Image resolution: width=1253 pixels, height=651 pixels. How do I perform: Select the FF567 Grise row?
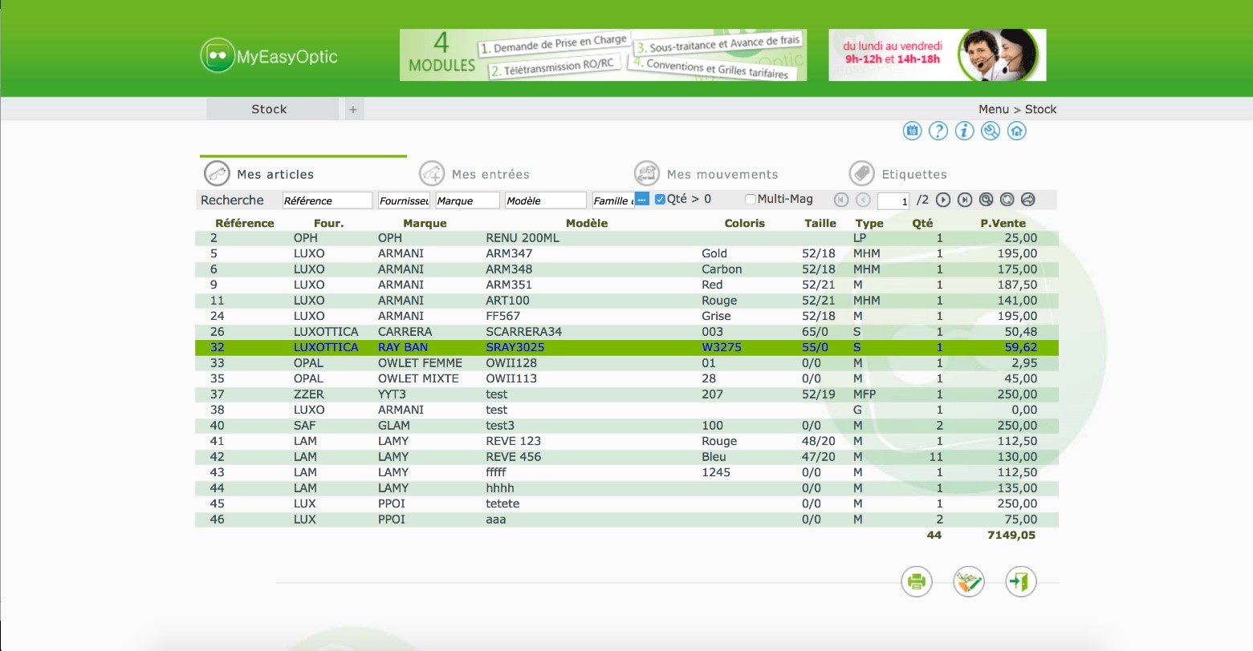click(626, 316)
